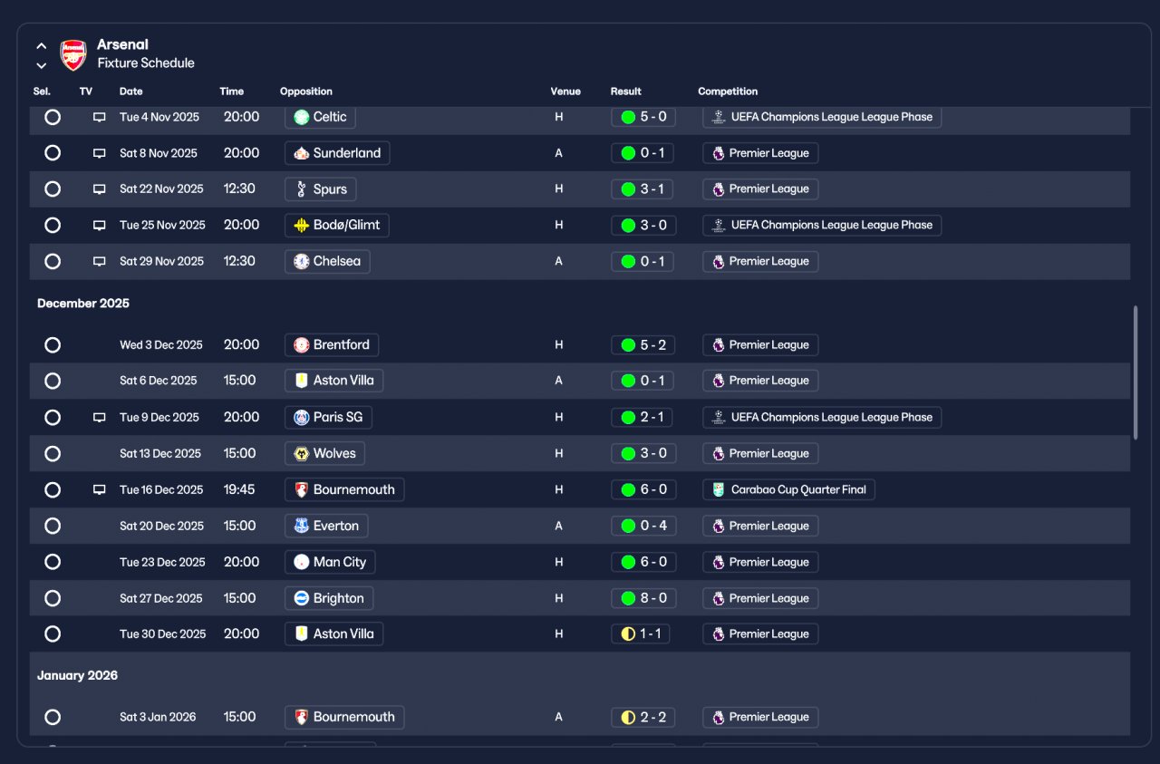Click the green result indicator for Man City 6 - 0

click(628, 562)
